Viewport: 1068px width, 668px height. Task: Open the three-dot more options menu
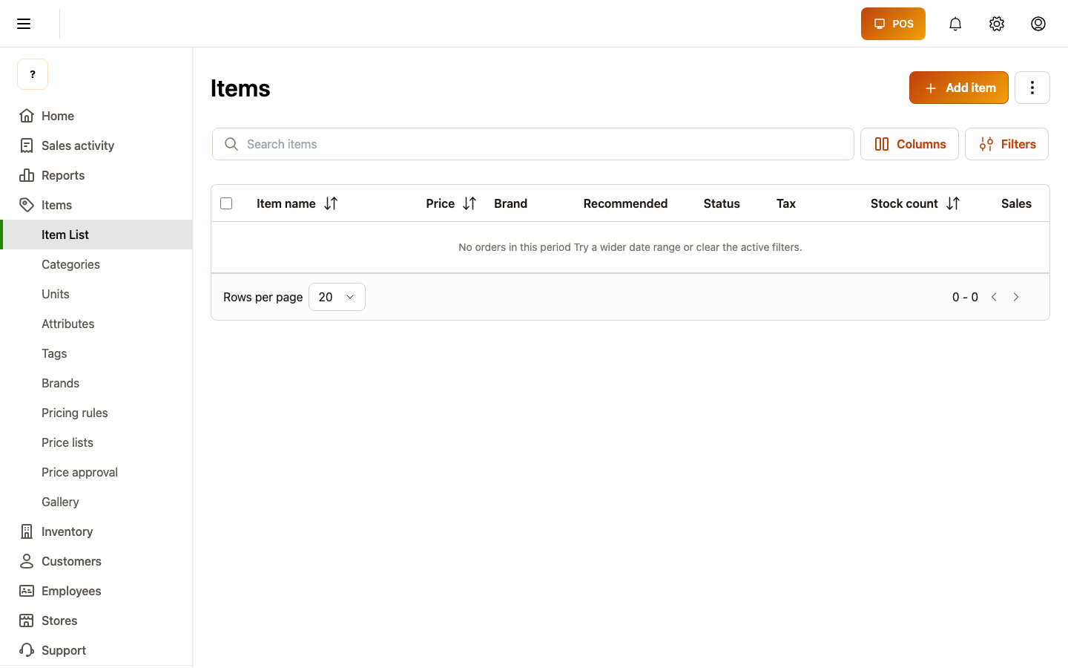pos(1032,88)
